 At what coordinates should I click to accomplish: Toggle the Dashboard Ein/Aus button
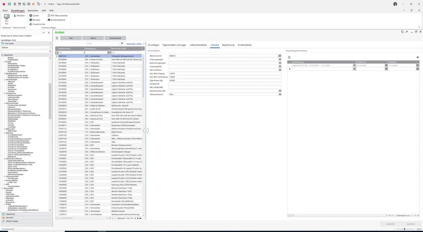[6, 19]
